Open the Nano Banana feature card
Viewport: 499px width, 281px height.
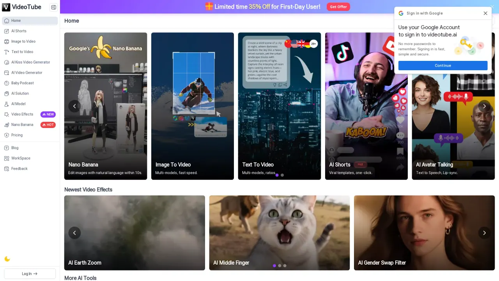(x=106, y=106)
